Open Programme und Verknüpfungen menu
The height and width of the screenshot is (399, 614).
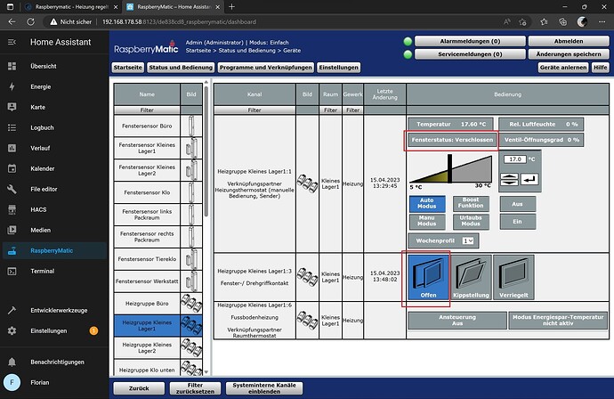tap(265, 68)
